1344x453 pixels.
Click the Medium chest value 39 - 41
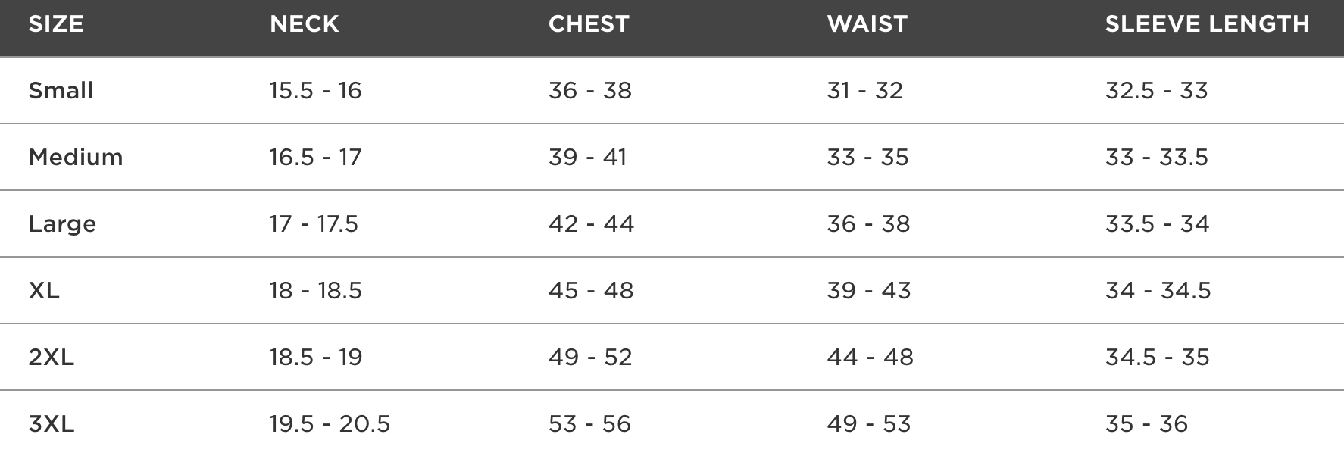588,158
